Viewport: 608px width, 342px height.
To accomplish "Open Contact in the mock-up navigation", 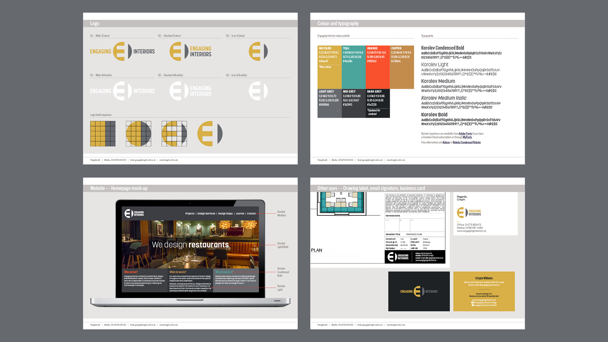I will (x=251, y=214).
